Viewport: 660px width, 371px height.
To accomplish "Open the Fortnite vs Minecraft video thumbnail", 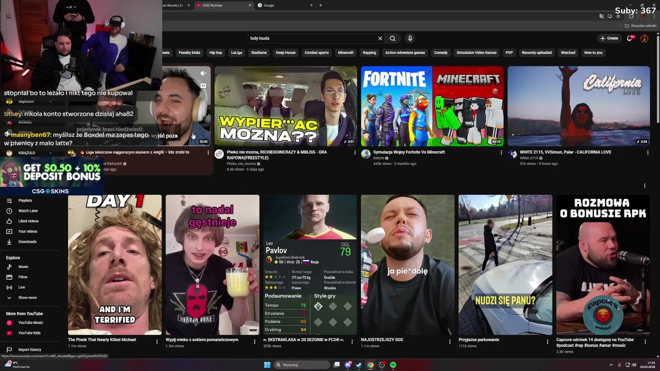I will tap(432, 106).
